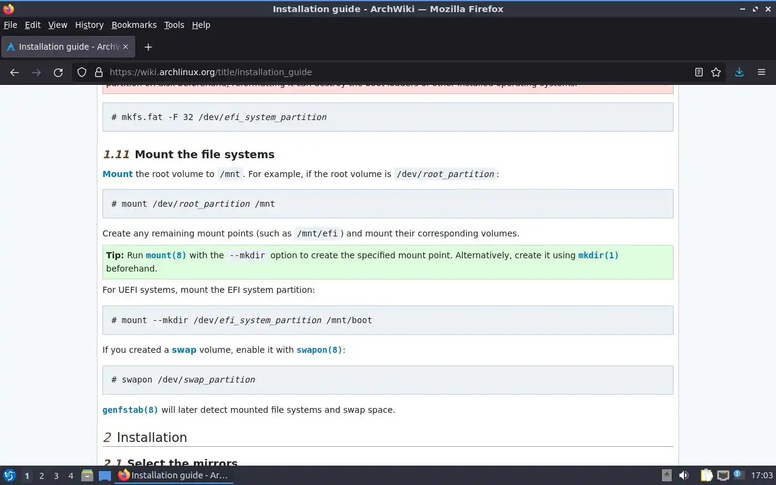This screenshot has height=485, width=776.
Task: Click the removable media tray icon
Action: coord(666,475)
